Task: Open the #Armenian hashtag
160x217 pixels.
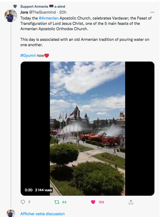Action: (49, 18)
